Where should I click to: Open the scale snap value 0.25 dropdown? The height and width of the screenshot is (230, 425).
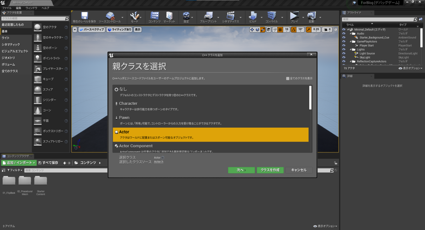316,30
